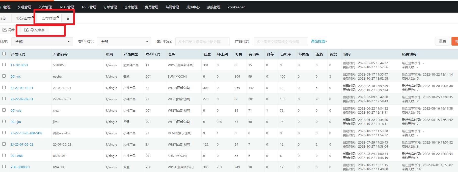This screenshot has height=172, width=458.
Task: Click the 时间 column header
Action: pos(347,54)
